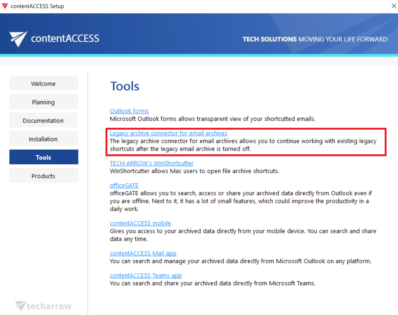This screenshot has width=398, height=315.
Task: Go to the Planning page
Action: (44, 102)
